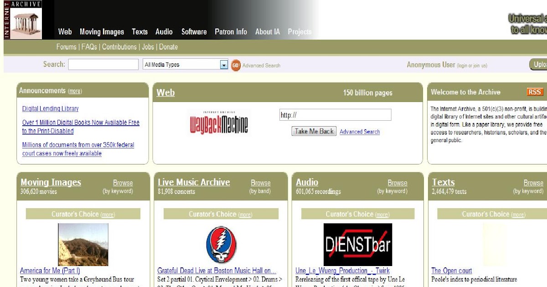The height and width of the screenshot is (287, 547).
Task: Open the Web navigation tab
Action: coord(65,32)
